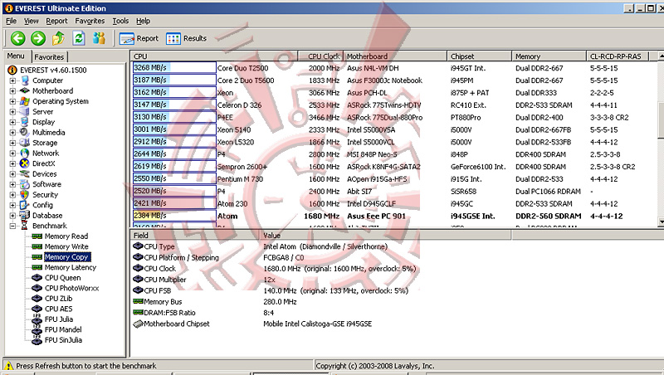Open the CPU ZLib benchmark

click(58, 299)
